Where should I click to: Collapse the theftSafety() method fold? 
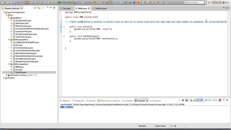pyautogui.click(x=64, y=36)
